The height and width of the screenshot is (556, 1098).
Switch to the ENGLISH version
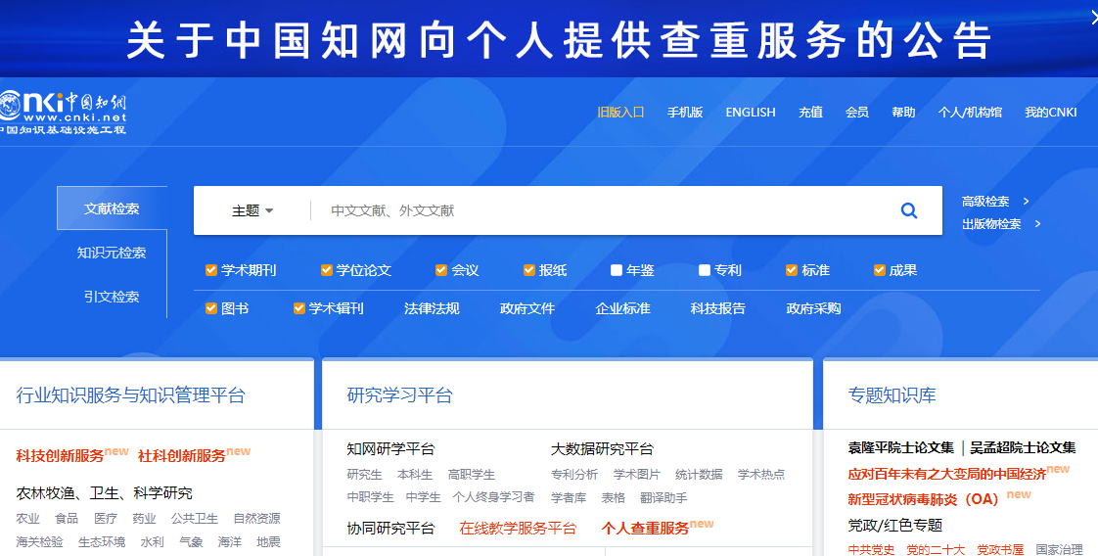pos(751,112)
